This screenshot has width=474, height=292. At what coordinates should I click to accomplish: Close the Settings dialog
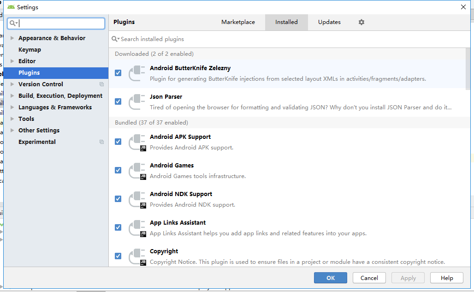coord(463,6)
